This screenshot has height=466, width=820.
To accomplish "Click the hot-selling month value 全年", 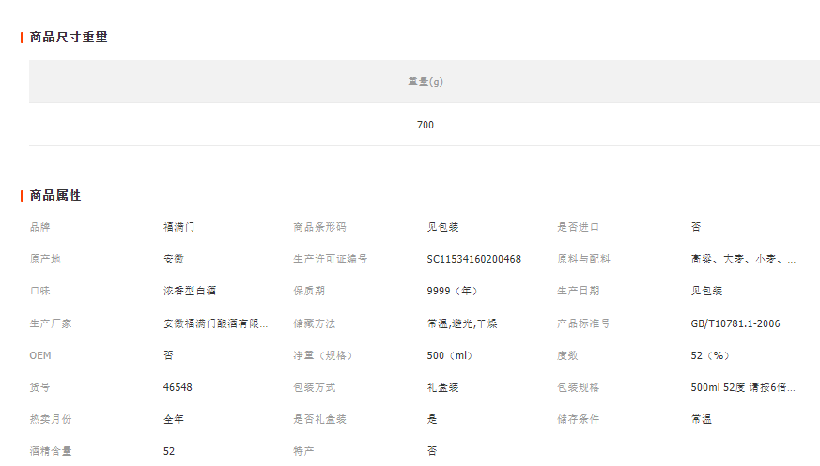I will click(173, 419).
